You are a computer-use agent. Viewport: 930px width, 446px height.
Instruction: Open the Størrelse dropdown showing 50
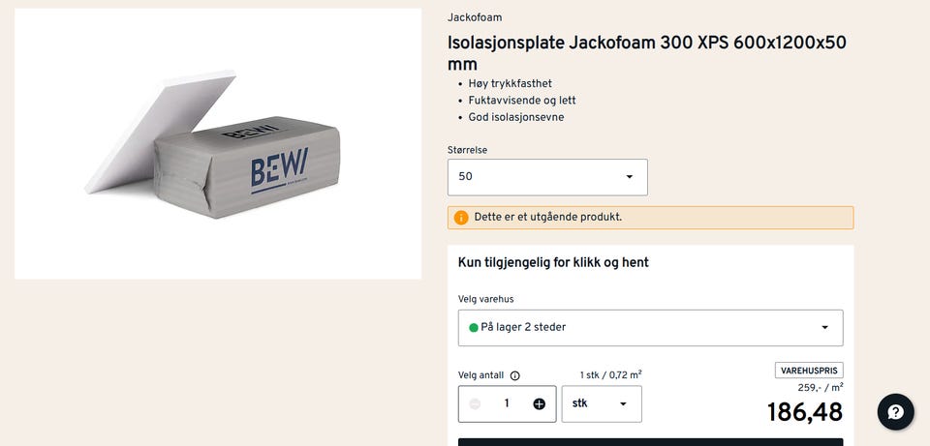pos(547,177)
